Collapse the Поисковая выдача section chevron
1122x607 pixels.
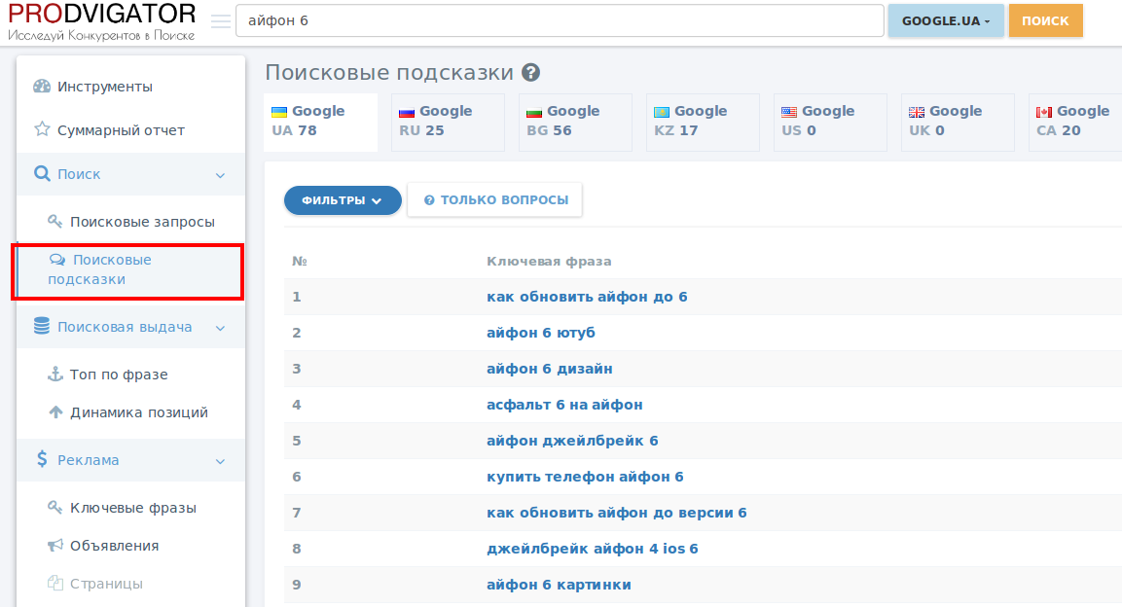pyautogui.click(x=220, y=328)
